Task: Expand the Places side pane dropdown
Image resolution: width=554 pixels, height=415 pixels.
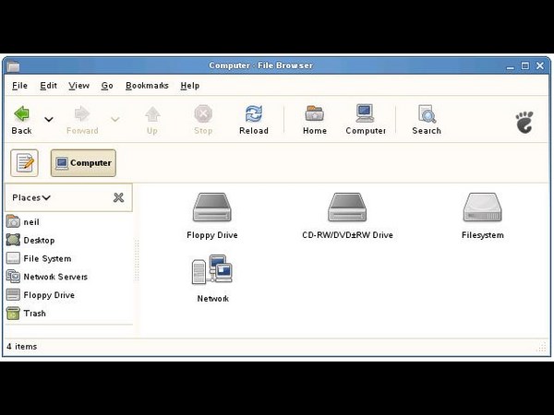Action: (31, 197)
